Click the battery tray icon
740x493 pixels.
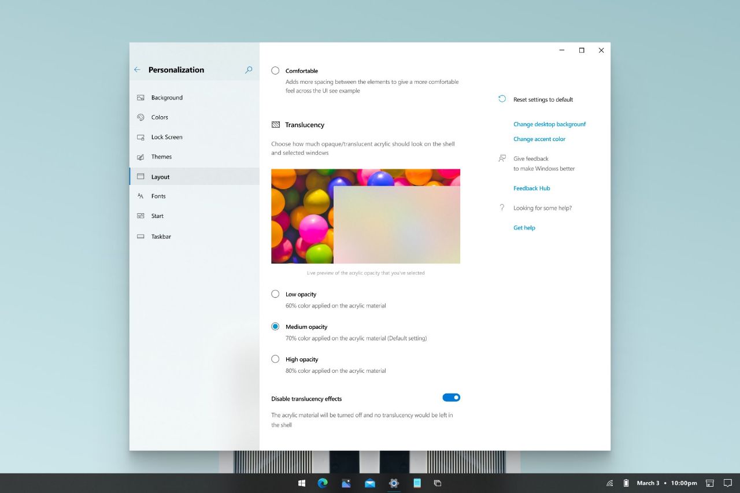click(x=626, y=483)
